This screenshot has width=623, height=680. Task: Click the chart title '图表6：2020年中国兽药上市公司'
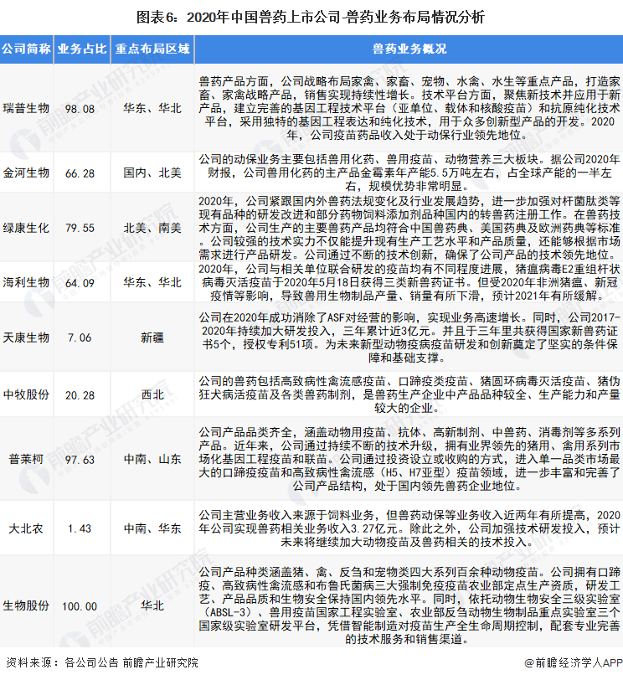point(238,18)
